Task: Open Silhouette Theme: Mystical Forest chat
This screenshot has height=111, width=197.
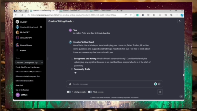Action: click(29, 72)
